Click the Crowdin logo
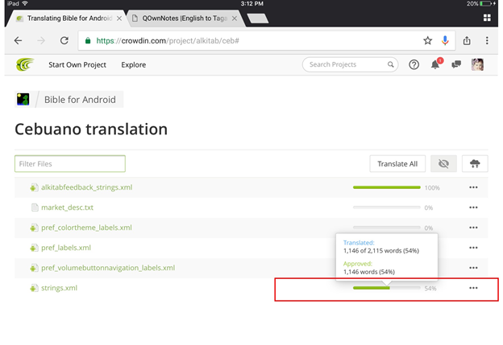The height and width of the screenshot is (345, 503). (25, 64)
